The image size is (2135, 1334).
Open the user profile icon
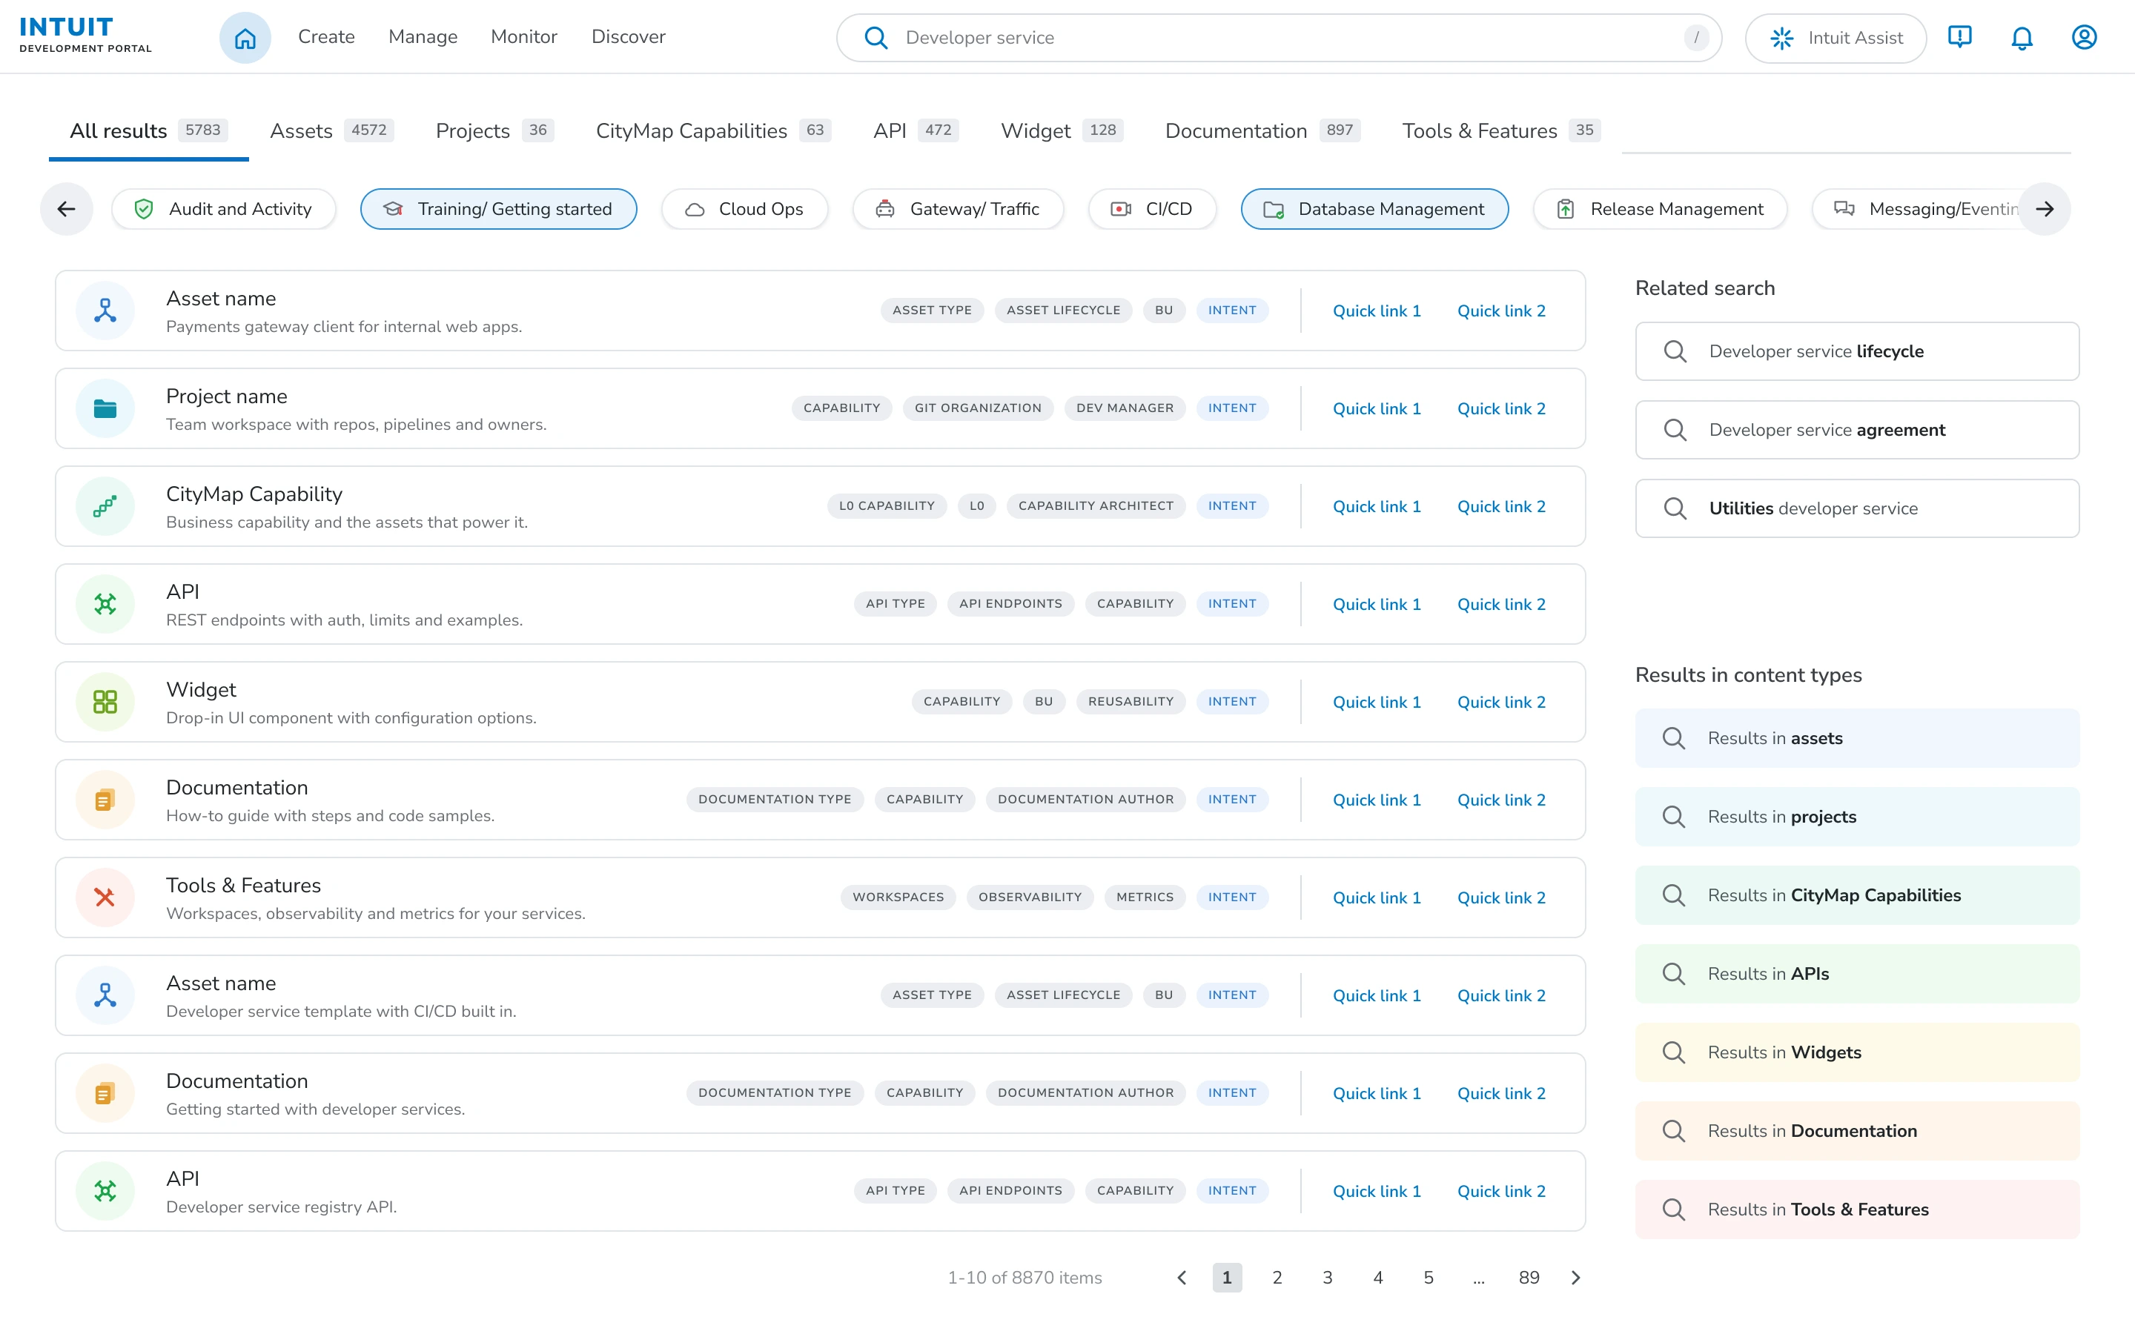[2084, 37]
